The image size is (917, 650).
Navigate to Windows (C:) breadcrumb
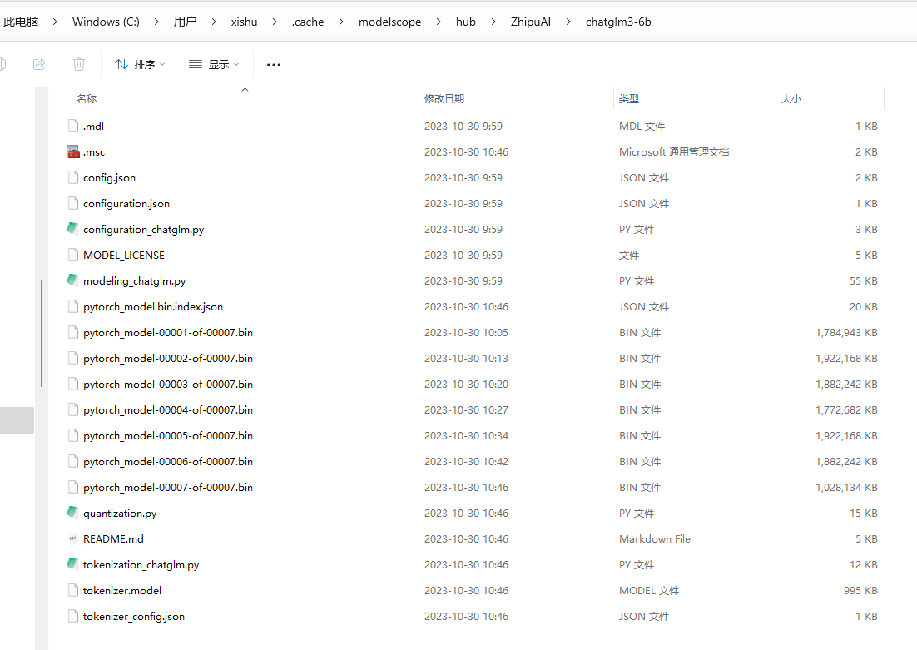[x=106, y=22]
